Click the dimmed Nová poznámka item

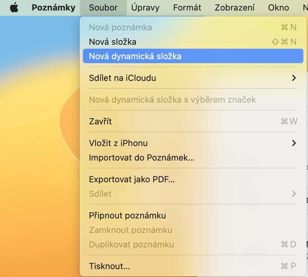[x=120, y=27]
